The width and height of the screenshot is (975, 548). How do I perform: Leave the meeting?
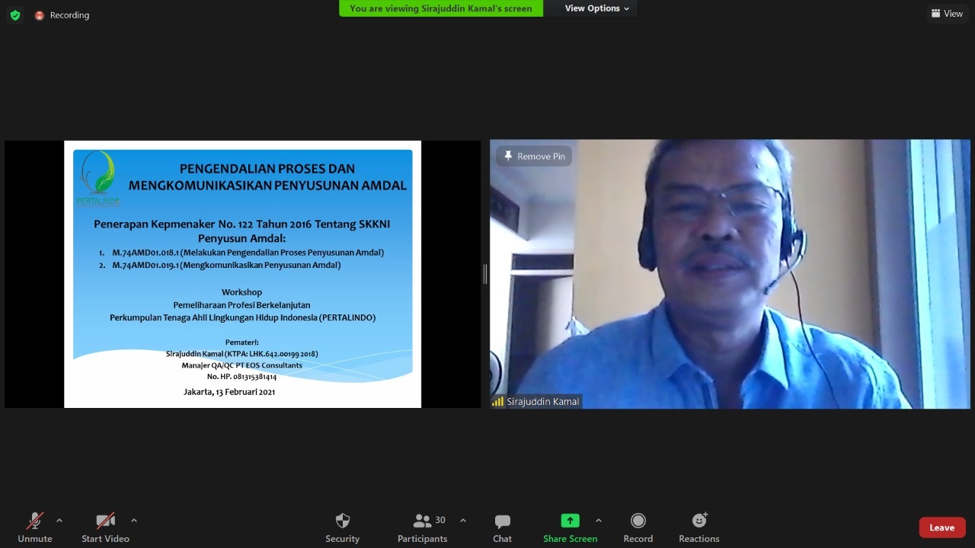[941, 527]
